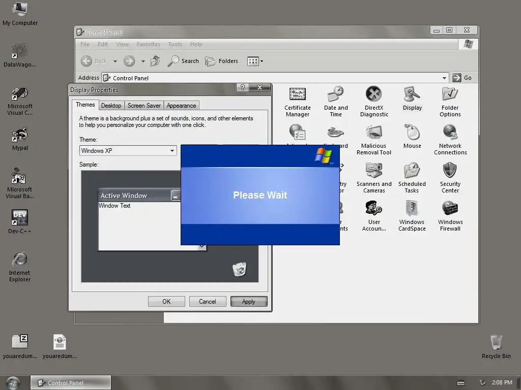Click the clock showing 2:08 PM
Viewport: 521px width, 390px height.
click(x=502, y=382)
